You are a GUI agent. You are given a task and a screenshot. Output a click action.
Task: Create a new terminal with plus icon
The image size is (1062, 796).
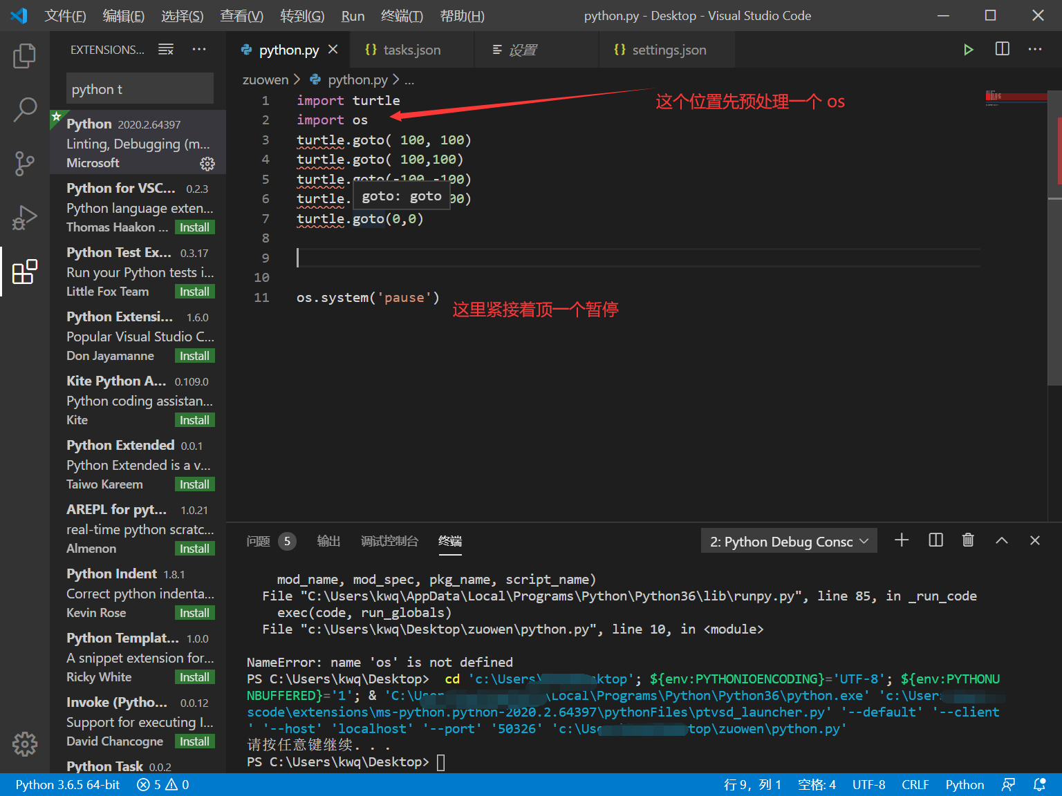[902, 540]
